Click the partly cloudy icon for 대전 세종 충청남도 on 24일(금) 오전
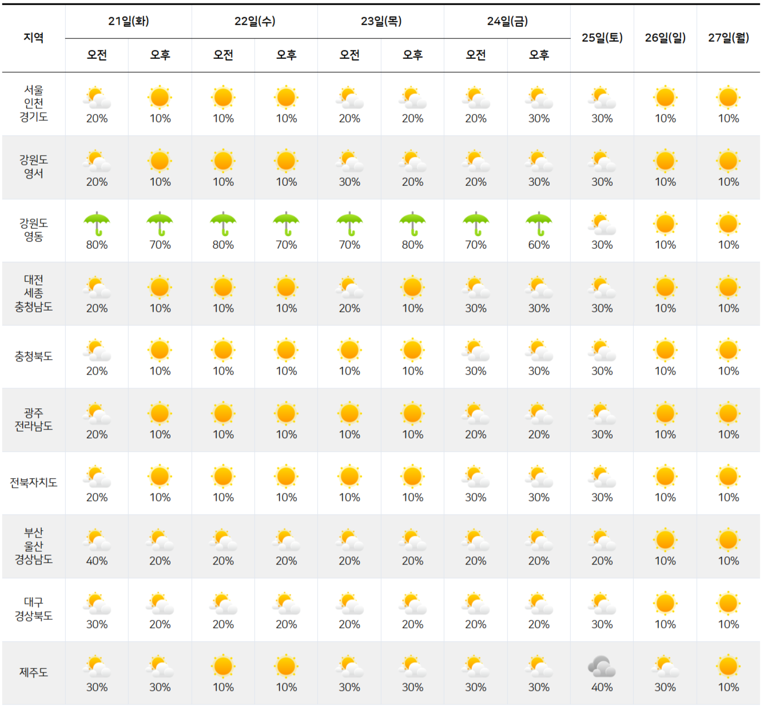763x708 pixels. pos(476,287)
